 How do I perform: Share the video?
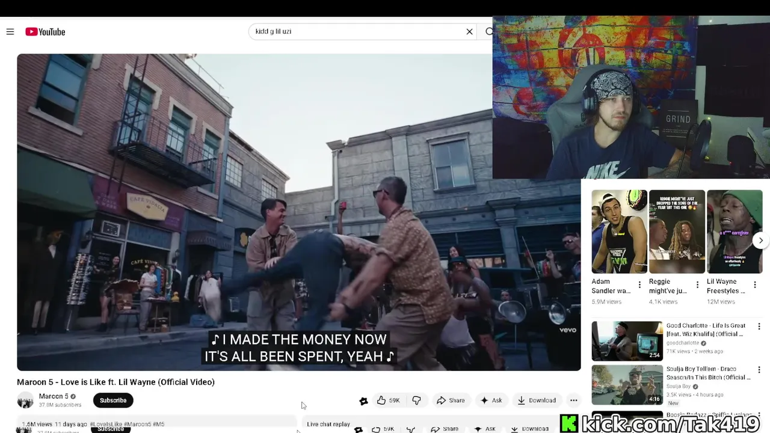point(451,401)
